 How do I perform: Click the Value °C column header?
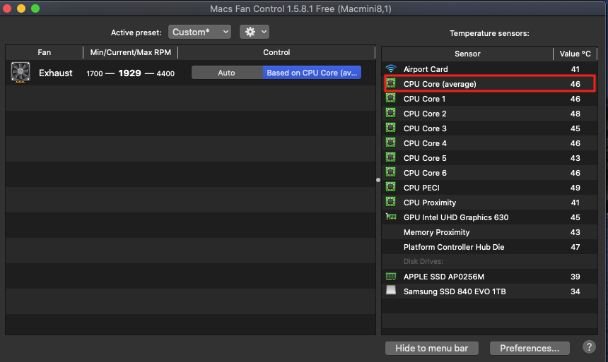(x=575, y=54)
